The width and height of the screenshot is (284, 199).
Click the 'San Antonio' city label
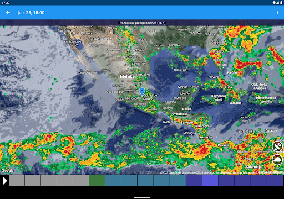tap(135, 50)
